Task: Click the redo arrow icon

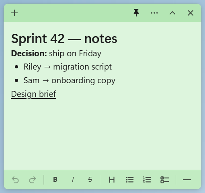Action: tap(33, 180)
